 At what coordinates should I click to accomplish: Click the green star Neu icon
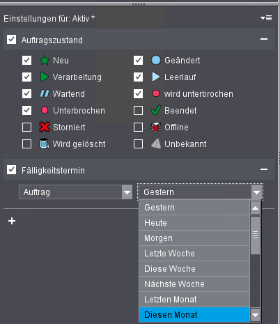(x=45, y=61)
